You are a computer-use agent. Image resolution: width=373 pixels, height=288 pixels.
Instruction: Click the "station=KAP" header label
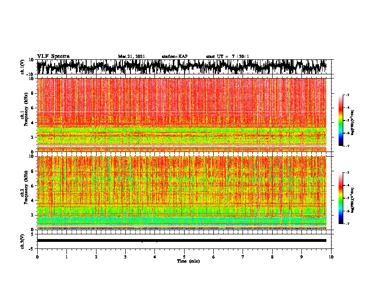175,56
